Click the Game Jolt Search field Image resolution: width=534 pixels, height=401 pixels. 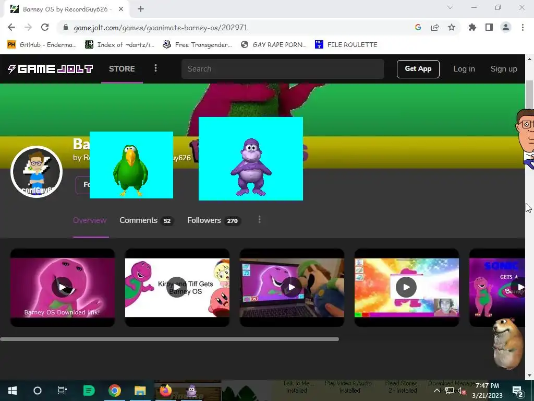tap(283, 69)
